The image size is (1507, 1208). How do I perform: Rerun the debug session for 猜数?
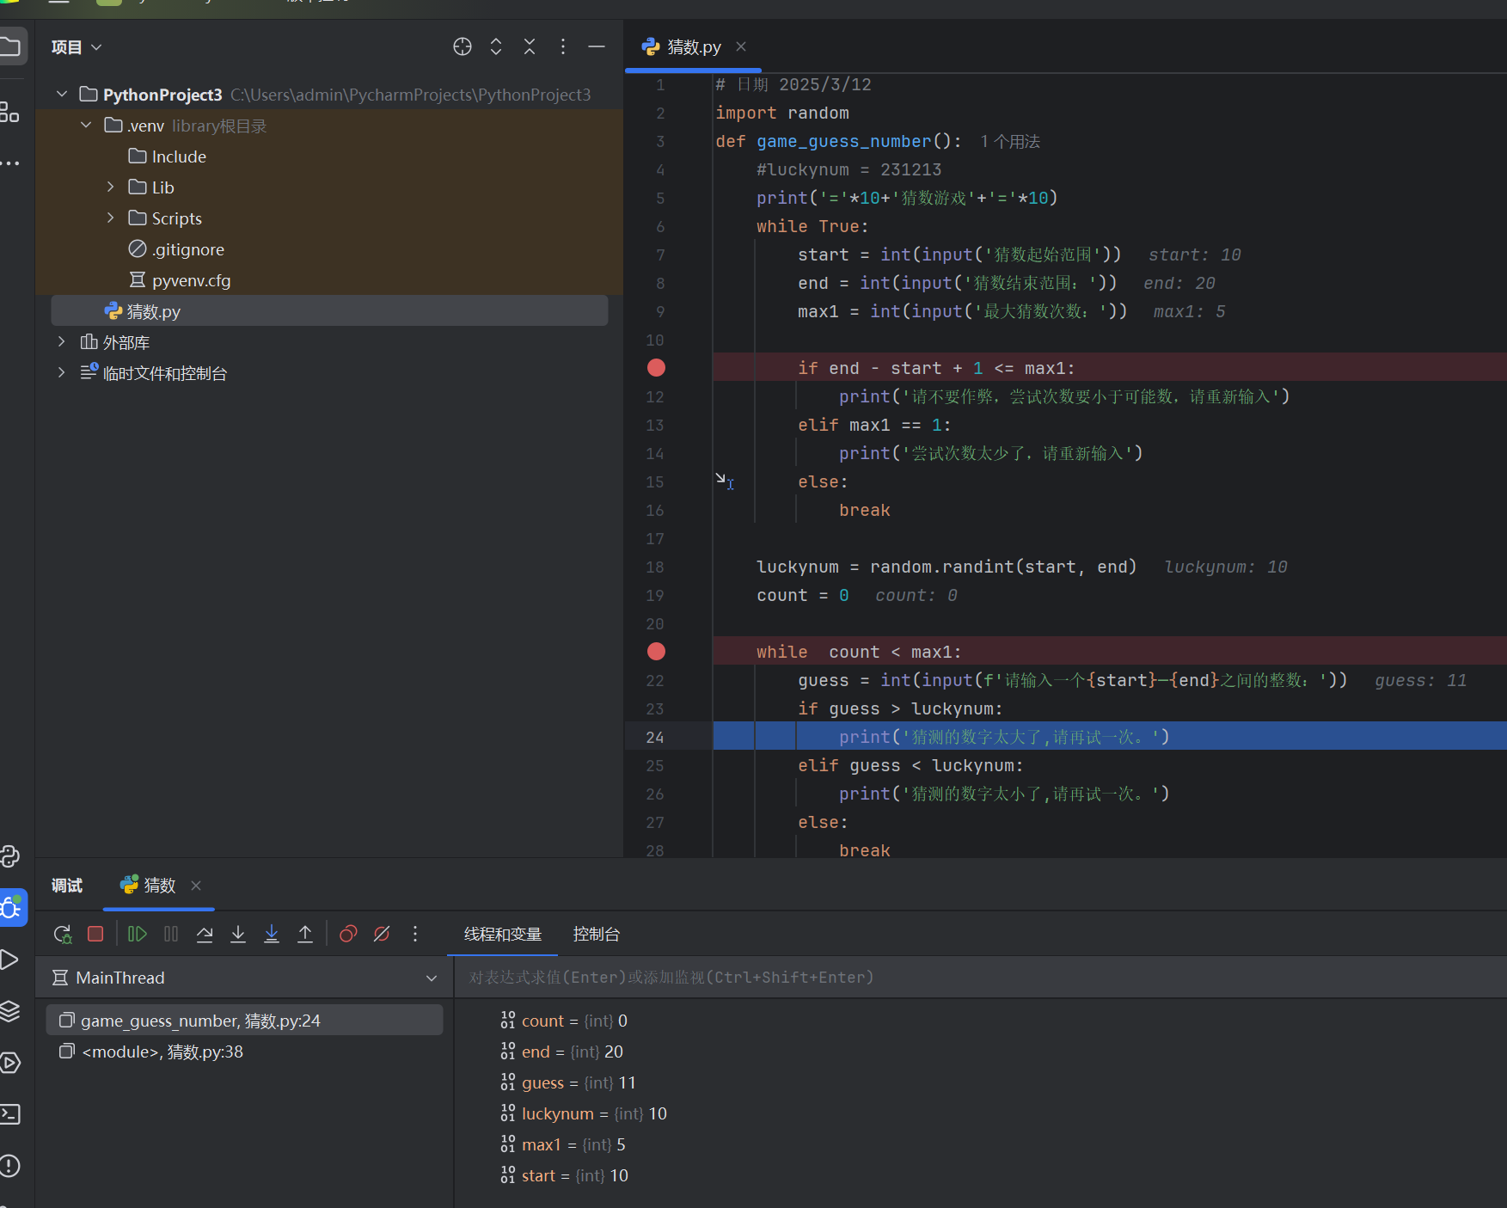coord(62,934)
